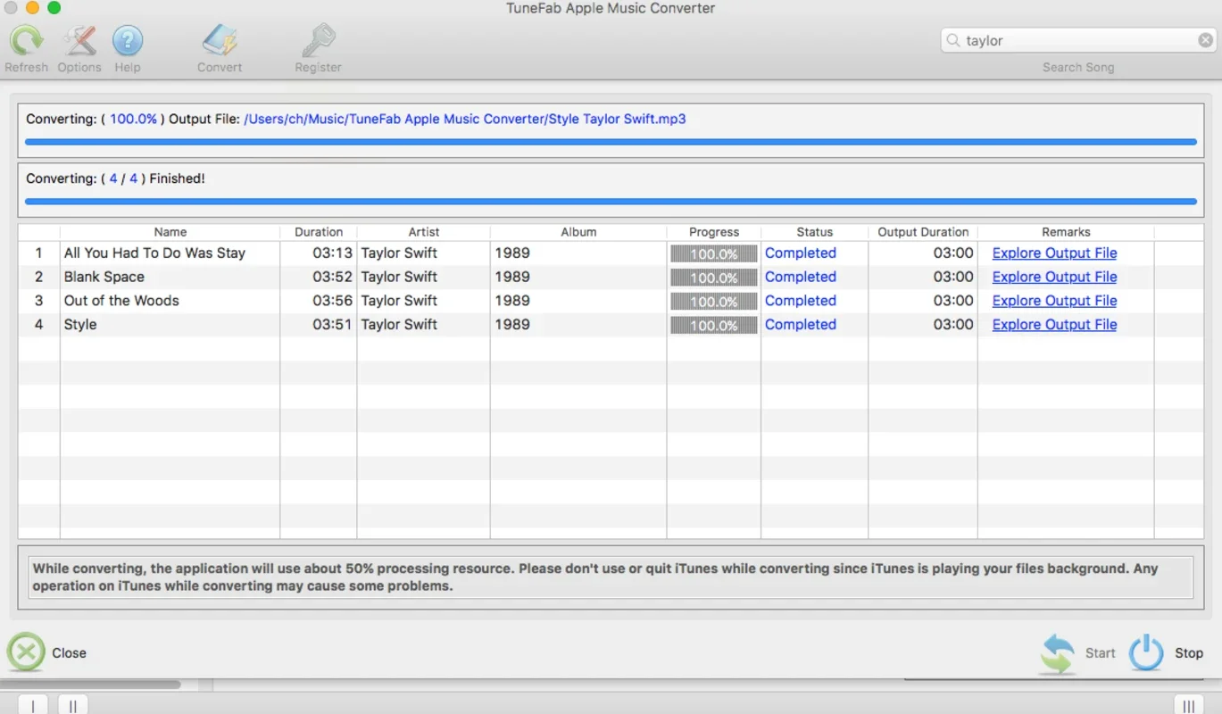Click album 1989 in the Style row
Viewport: 1222px width, 714px height.
(x=512, y=325)
